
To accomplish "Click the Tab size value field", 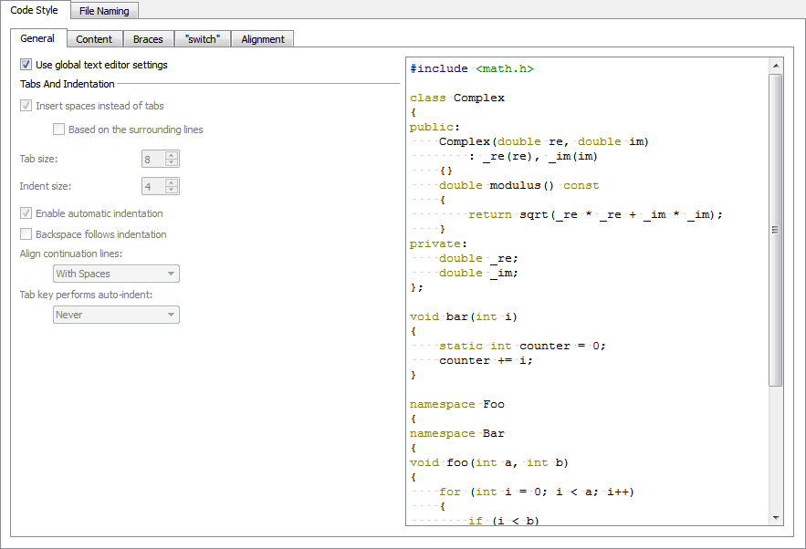I will coord(152,159).
